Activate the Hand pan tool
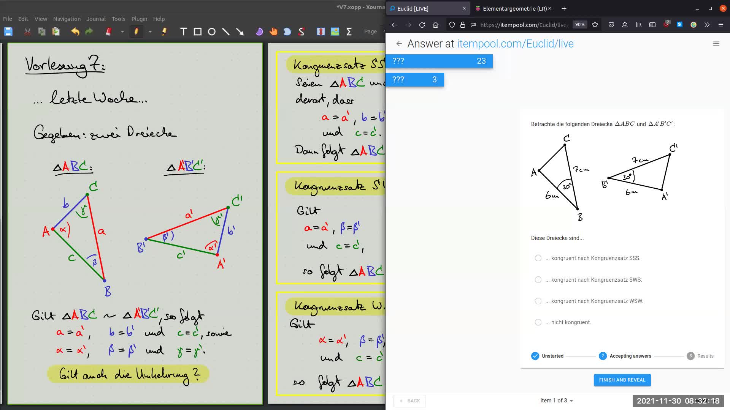 [x=273, y=32]
